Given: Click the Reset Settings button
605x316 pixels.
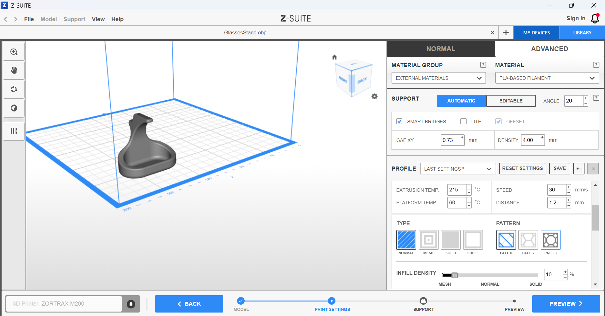Looking at the screenshot, I should [x=522, y=168].
